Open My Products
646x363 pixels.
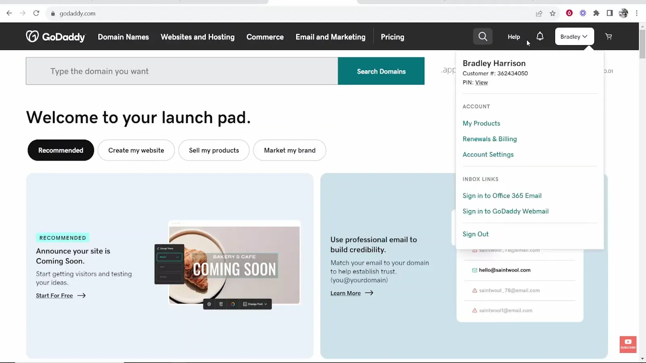pos(481,123)
